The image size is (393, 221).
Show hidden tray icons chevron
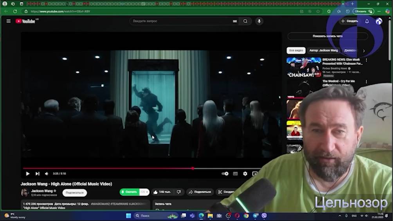340,216
